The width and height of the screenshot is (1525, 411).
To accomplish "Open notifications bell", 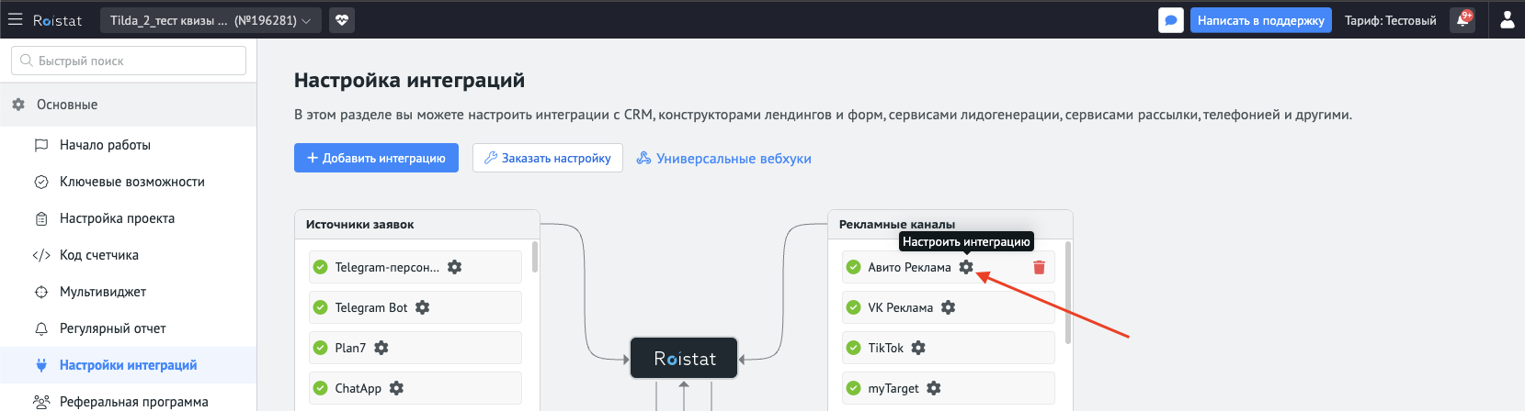I will click(1462, 20).
